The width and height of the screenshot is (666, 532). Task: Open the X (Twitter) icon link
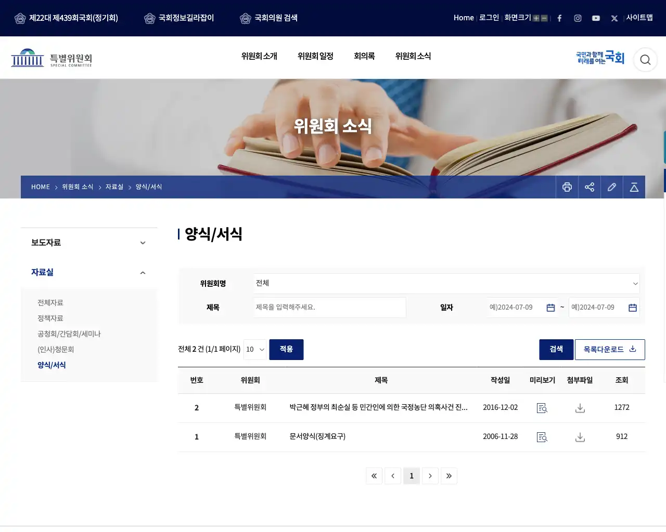[614, 18]
